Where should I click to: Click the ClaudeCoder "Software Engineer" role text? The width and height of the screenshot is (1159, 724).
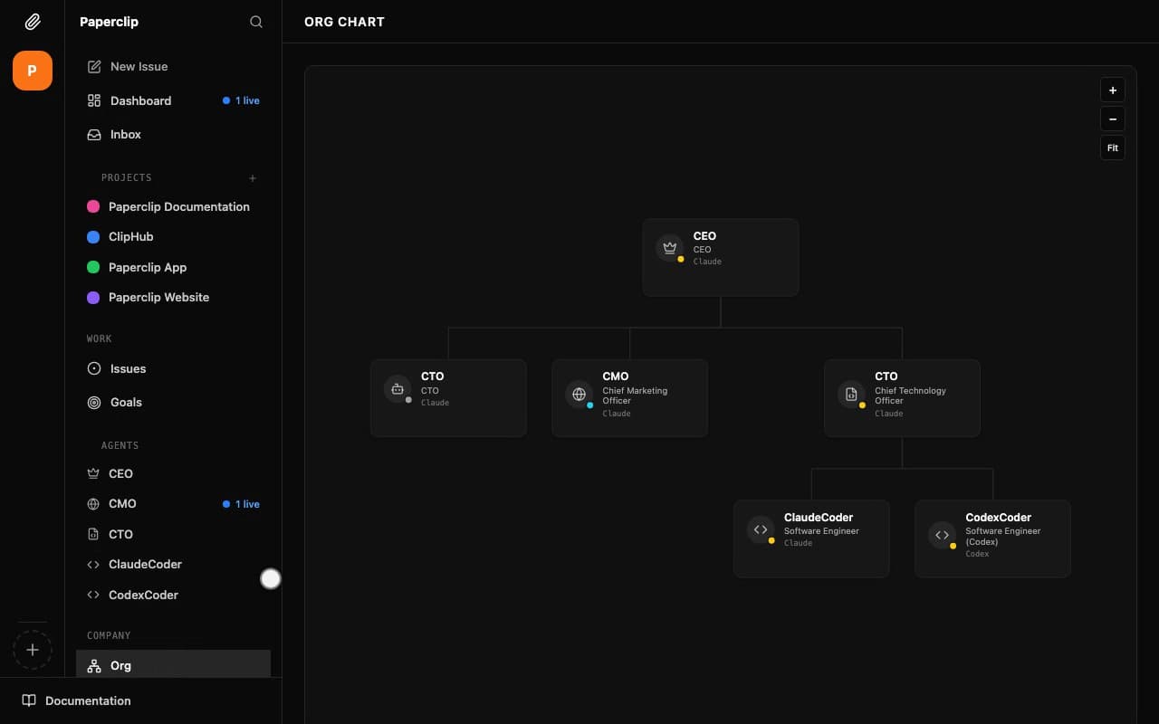821,531
